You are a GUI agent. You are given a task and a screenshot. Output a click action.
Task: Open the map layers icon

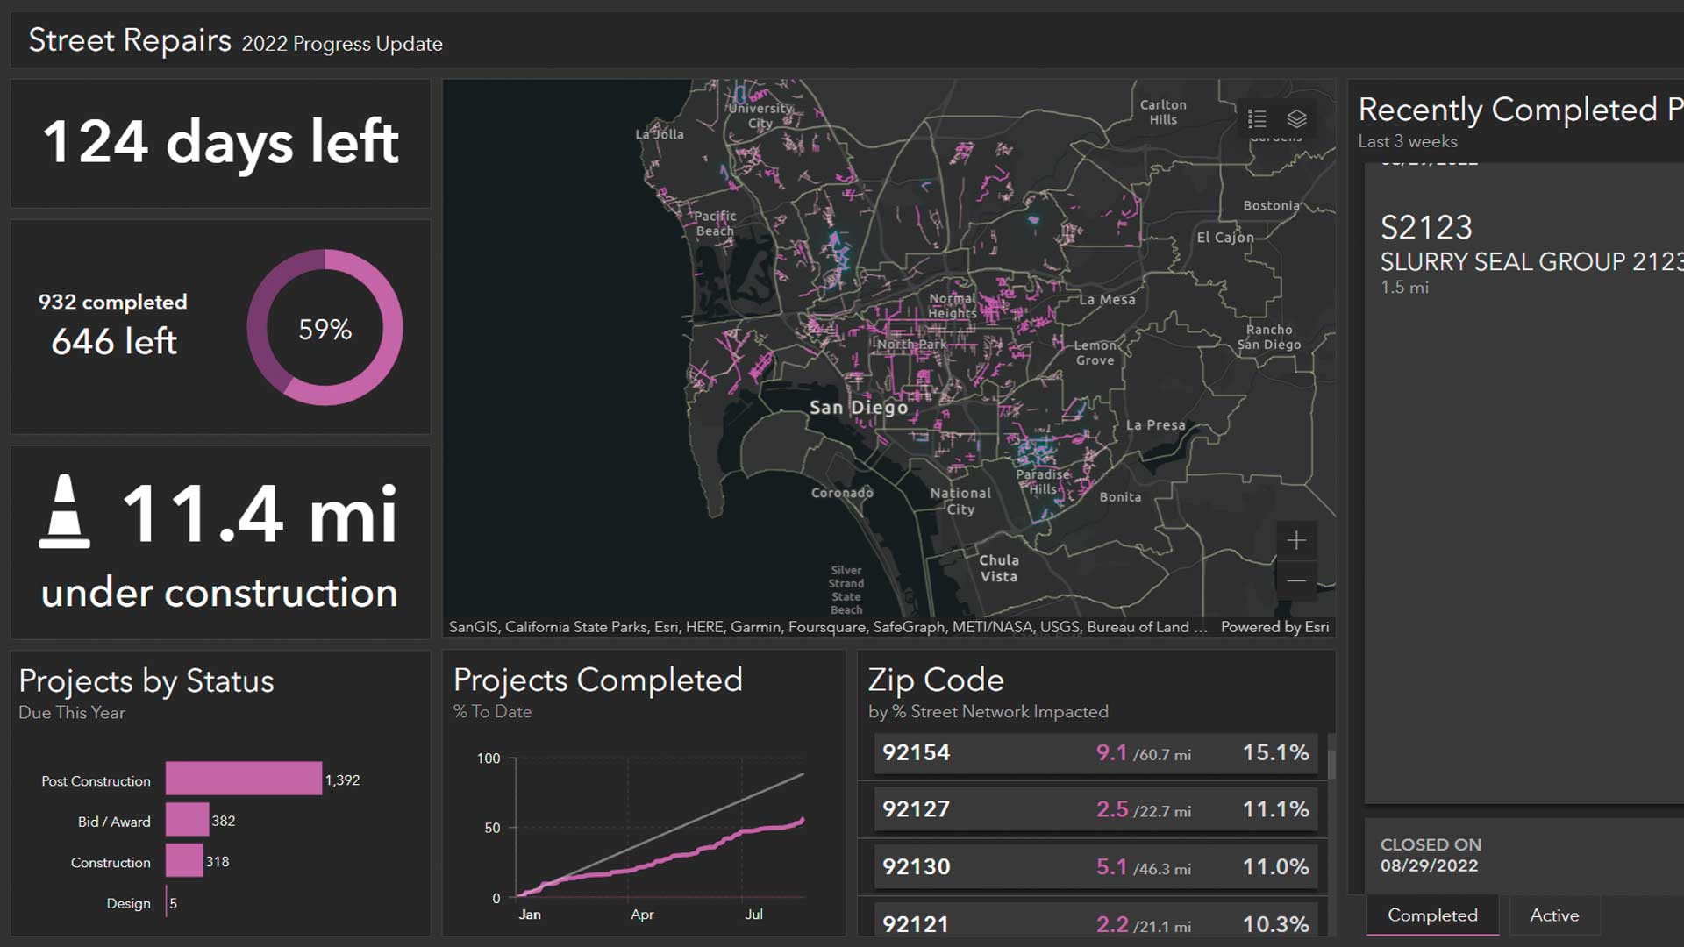coord(1297,118)
